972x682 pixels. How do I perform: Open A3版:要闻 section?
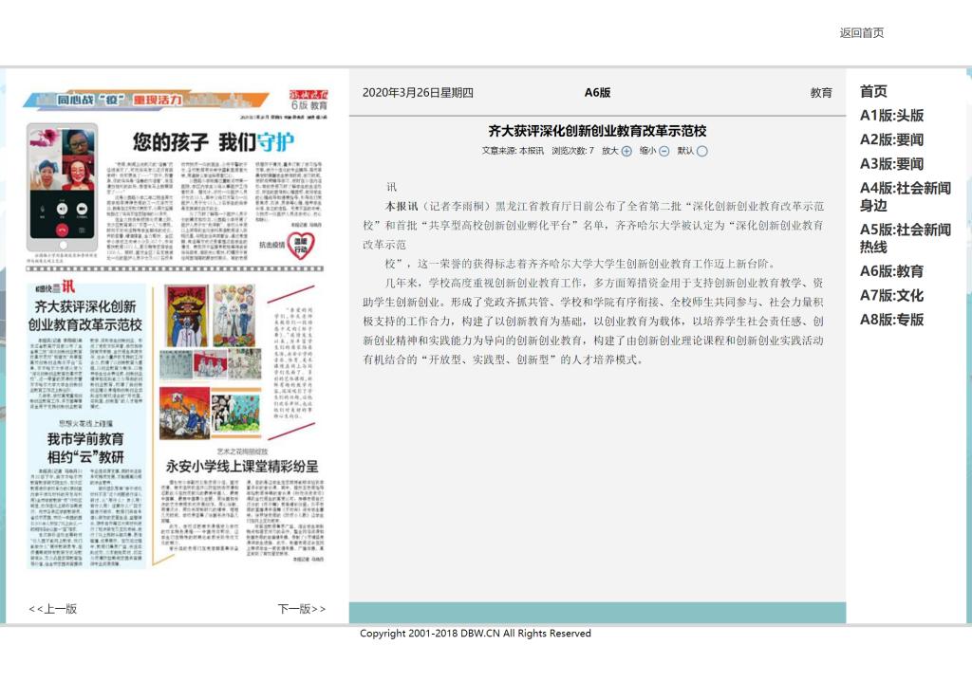pos(891,164)
